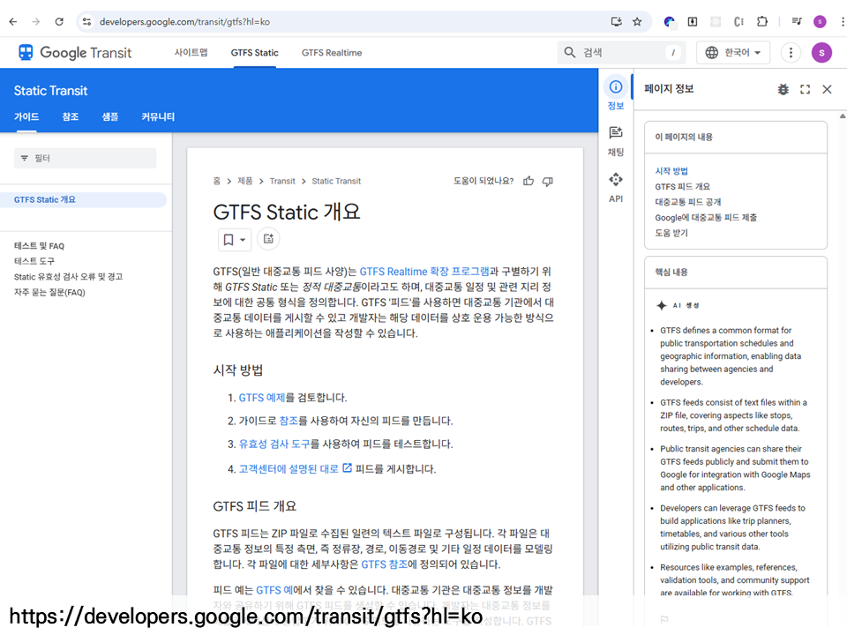Screen dimensions: 847x635
Task: Open the 사이트맵 menu item
Action: click(191, 52)
